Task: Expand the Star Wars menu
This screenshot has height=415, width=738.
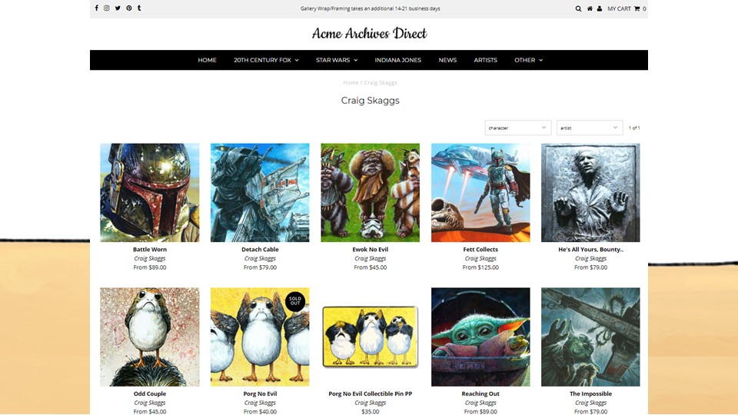Action: tap(337, 60)
